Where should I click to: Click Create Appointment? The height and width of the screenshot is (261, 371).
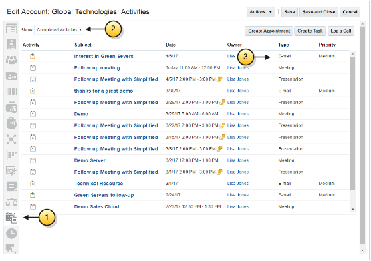269,31
